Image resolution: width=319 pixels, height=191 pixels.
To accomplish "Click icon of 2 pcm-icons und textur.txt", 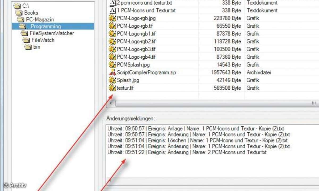I will click(x=113, y=3).
